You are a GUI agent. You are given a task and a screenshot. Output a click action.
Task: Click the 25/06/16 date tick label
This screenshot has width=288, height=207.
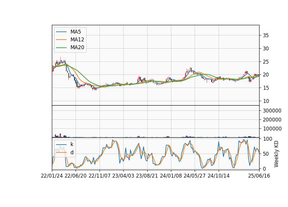click(x=259, y=176)
